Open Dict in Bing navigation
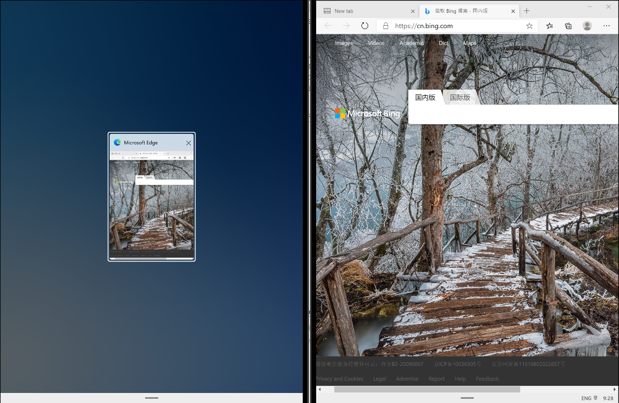Viewport: 619px width, 403px height. tap(444, 43)
